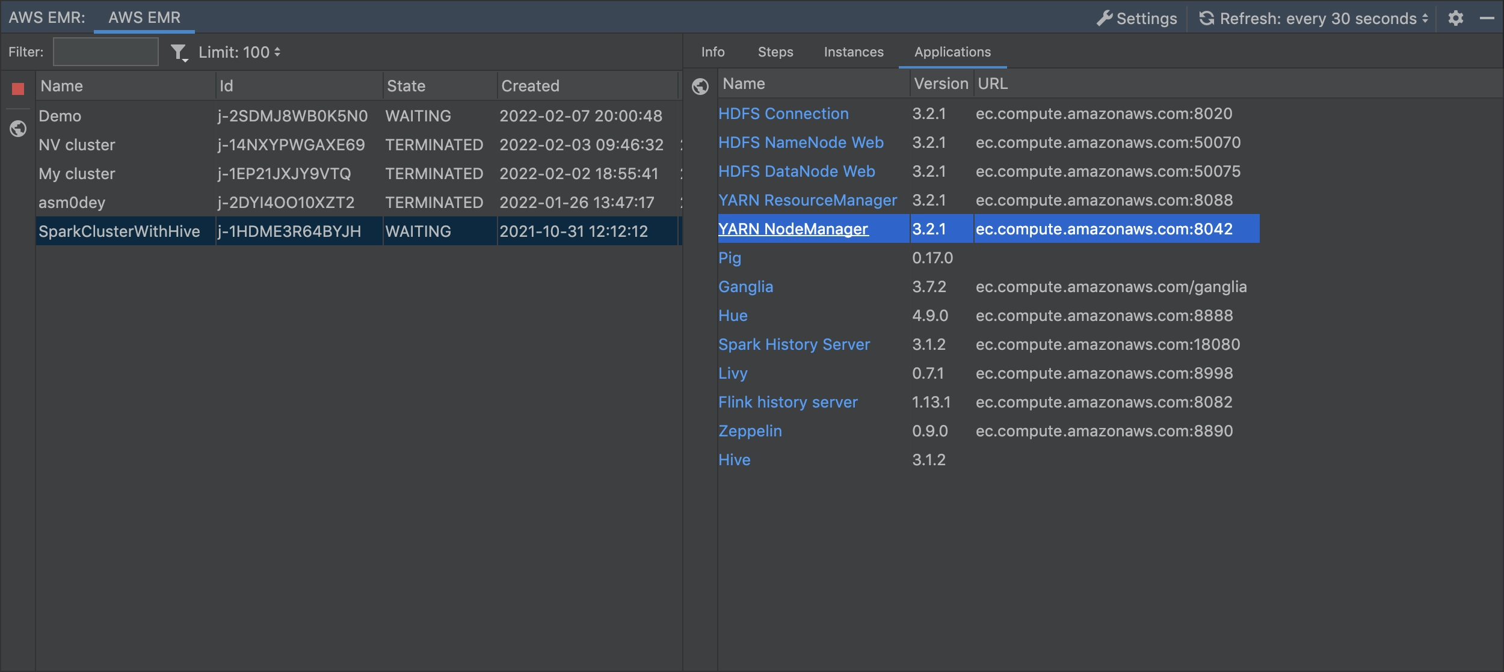The width and height of the screenshot is (1504, 672).
Task: Open the YARN NodeManager link
Action: point(793,229)
